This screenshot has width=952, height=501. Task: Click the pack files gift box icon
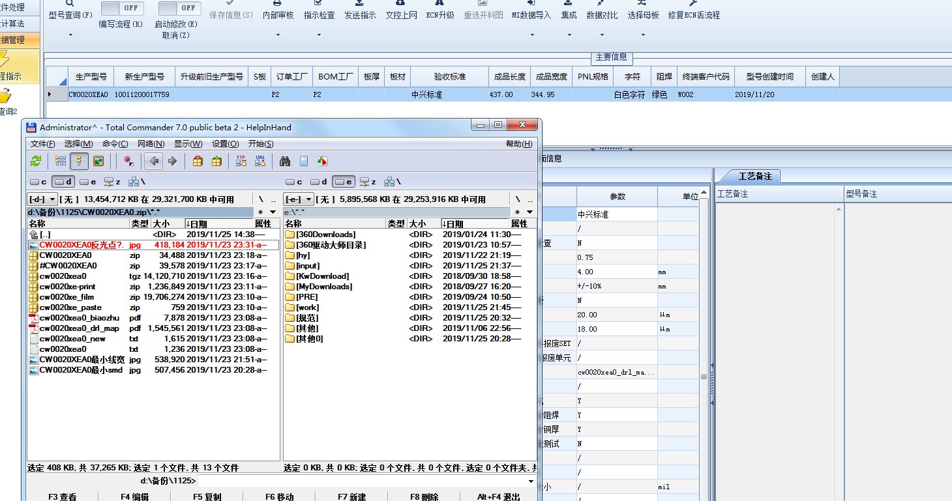[x=198, y=161]
